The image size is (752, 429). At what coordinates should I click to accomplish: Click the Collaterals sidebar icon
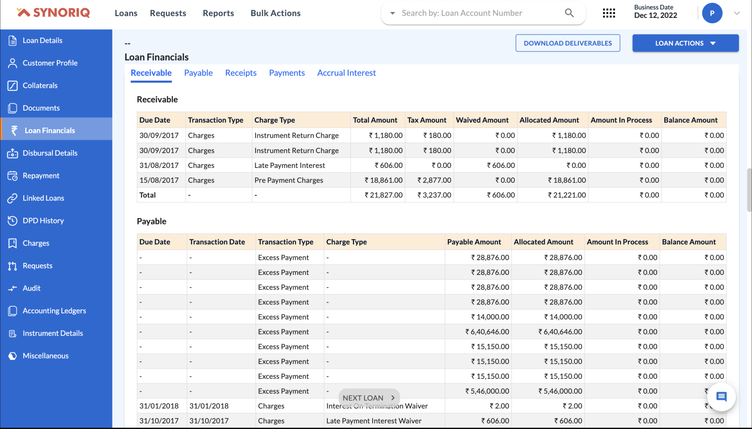point(13,86)
